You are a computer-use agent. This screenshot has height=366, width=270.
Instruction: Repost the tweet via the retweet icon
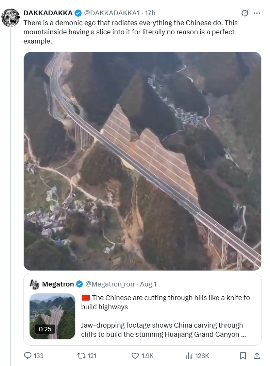click(x=81, y=355)
